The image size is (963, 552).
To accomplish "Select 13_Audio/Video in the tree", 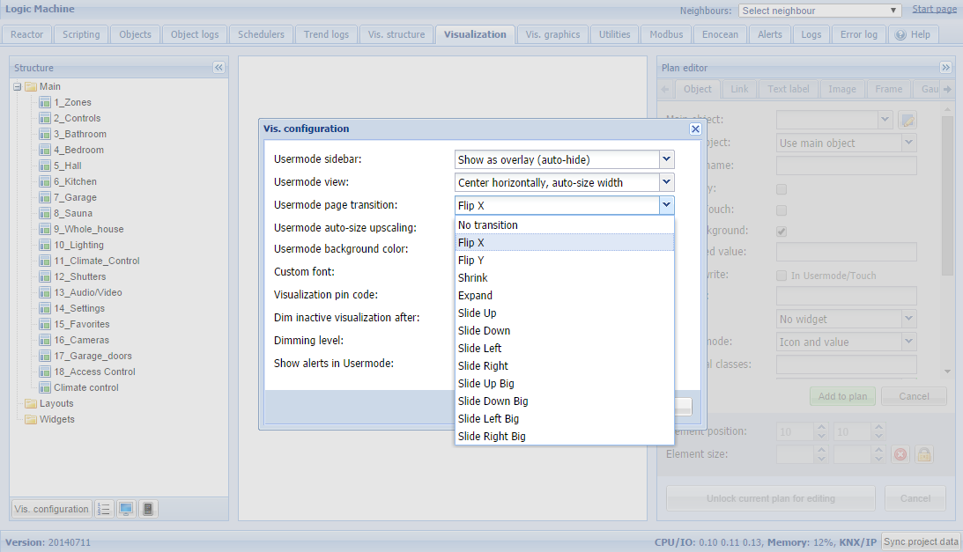I will pyautogui.click(x=88, y=293).
